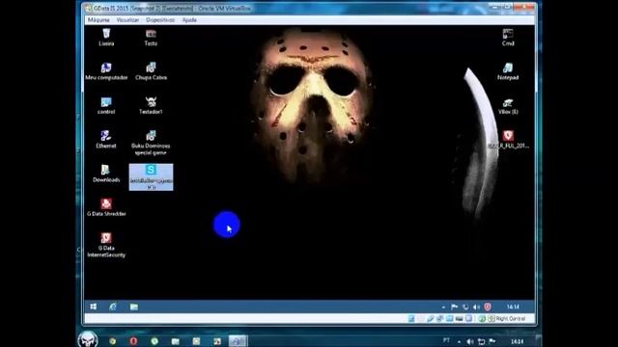Open the Ajuda menu
This screenshot has width=618, height=347.
189,19
